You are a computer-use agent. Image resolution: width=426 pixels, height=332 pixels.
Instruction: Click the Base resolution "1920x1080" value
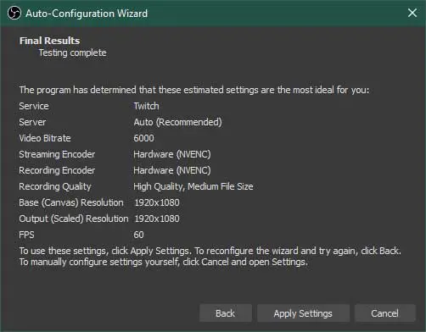pyautogui.click(x=157, y=202)
